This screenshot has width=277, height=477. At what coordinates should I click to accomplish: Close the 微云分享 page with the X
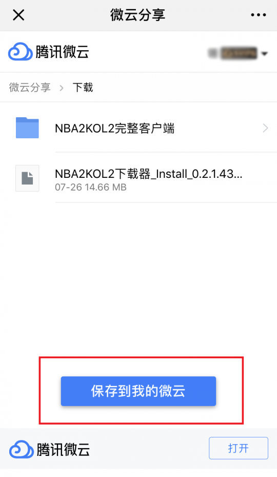(18, 14)
